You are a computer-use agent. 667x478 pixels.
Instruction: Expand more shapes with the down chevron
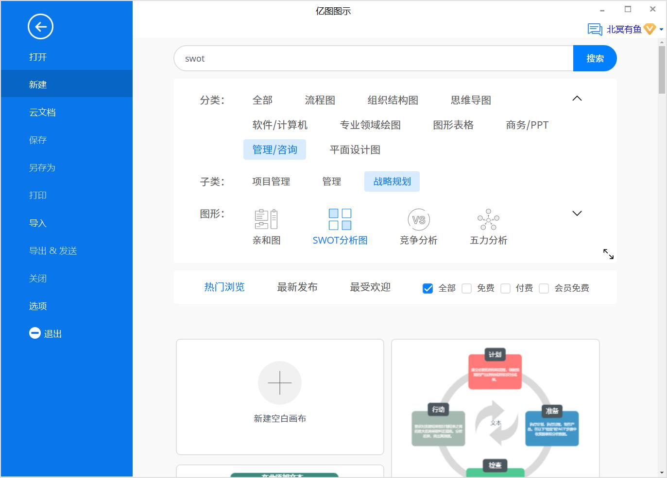click(577, 213)
